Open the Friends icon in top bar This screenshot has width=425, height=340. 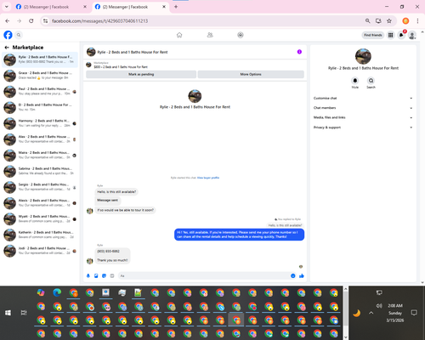pyautogui.click(x=210, y=35)
